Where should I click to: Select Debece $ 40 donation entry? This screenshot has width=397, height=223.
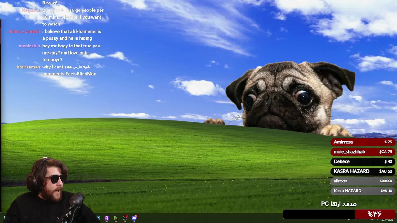pyautogui.click(x=363, y=161)
